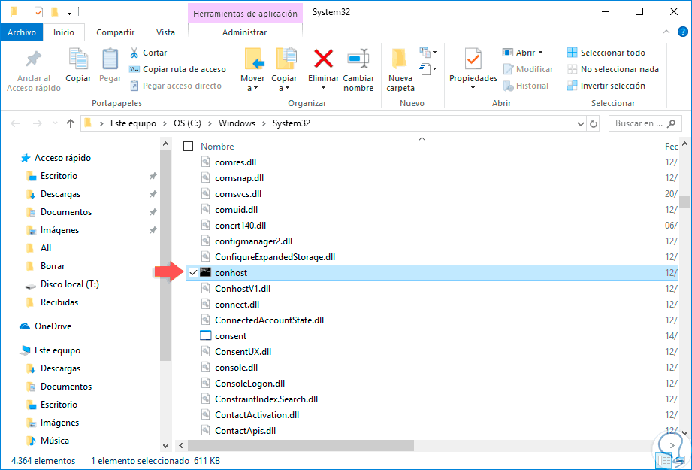
Task: Click the Nueva carpeta folder icon
Action: [x=400, y=59]
